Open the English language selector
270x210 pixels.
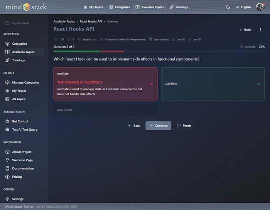(x=243, y=7)
